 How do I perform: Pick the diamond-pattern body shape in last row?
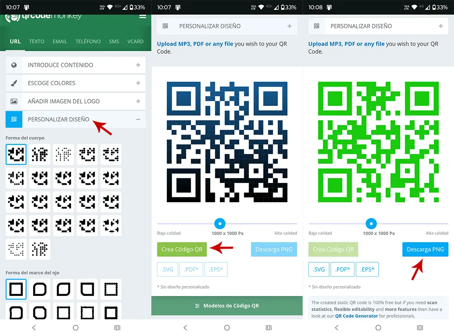tap(40, 249)
